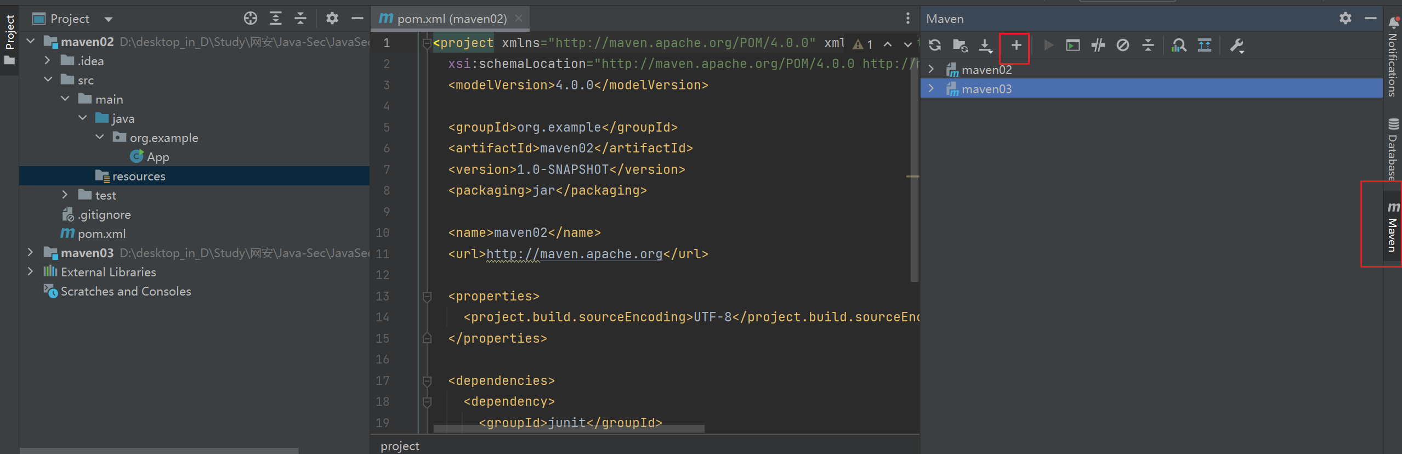Fold the properties block on line 13
The width and height of the screenshot is (1402, 454).
coord(427,297)
